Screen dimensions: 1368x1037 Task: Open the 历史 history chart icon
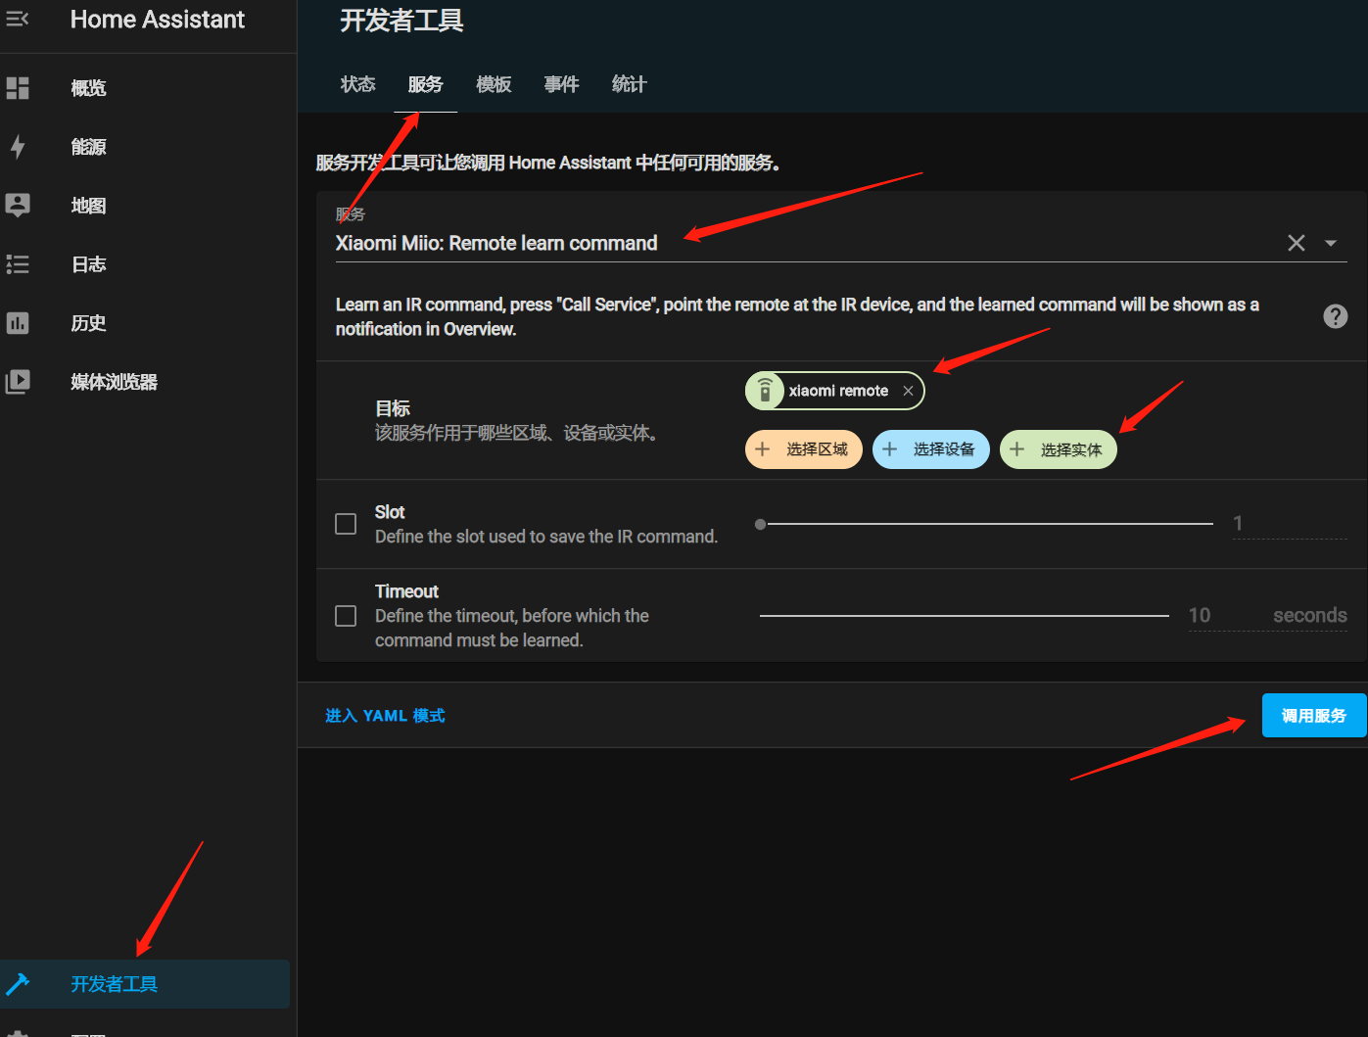pyautogui.click(x=18, y=323)
